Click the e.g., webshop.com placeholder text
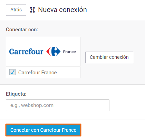 [32, 105]
